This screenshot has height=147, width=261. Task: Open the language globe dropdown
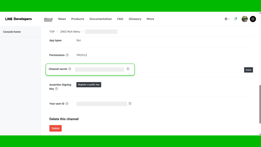(x=227, y=19)
